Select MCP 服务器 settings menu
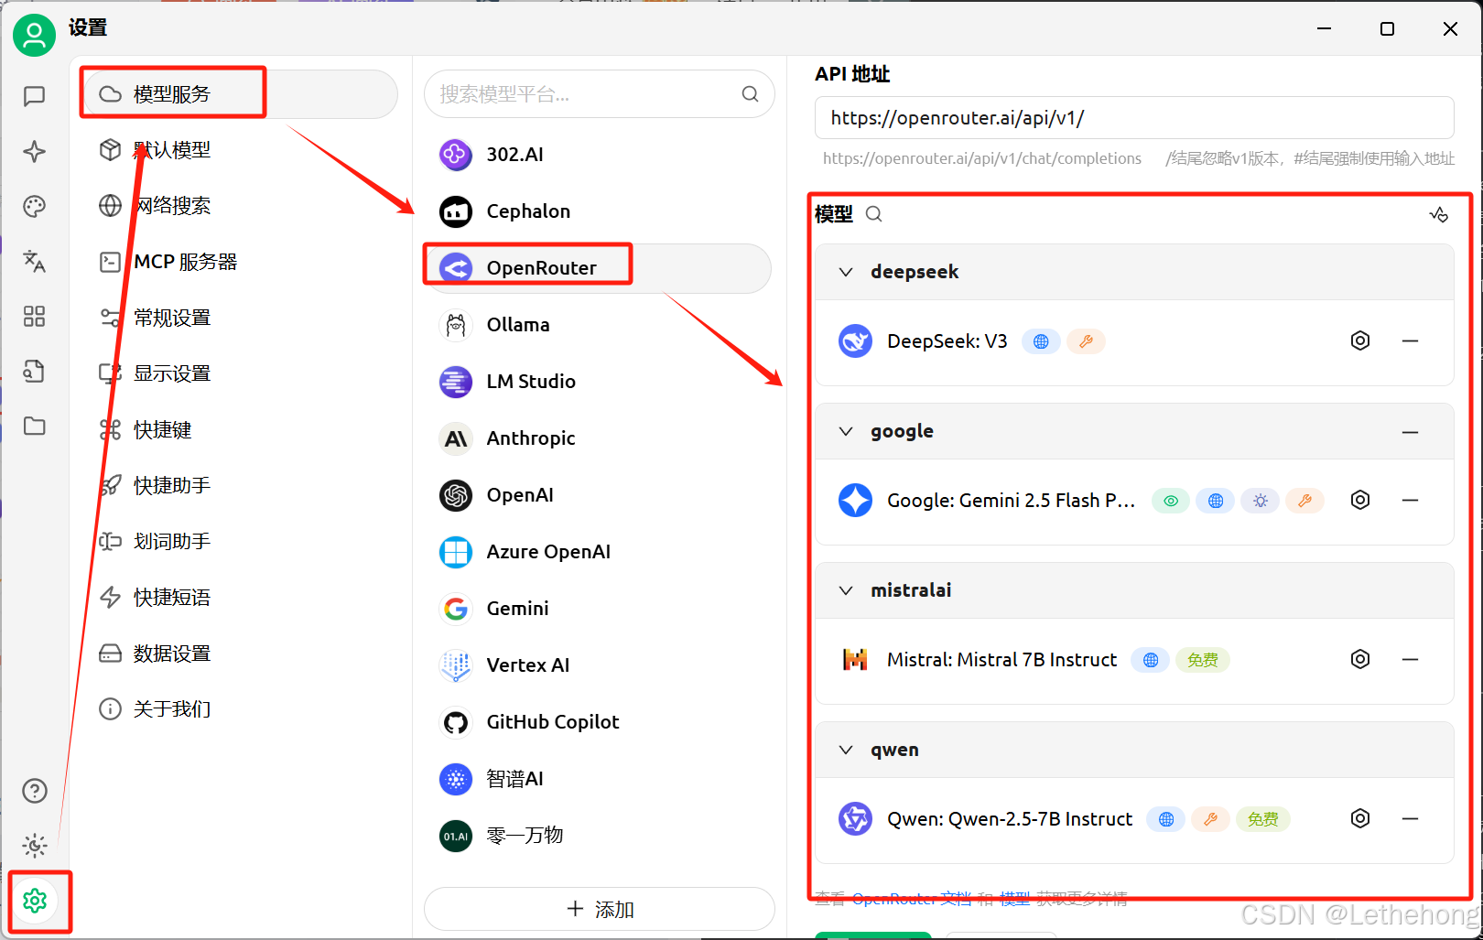Viewport: 1483px width, 940px height. [241, 262]
